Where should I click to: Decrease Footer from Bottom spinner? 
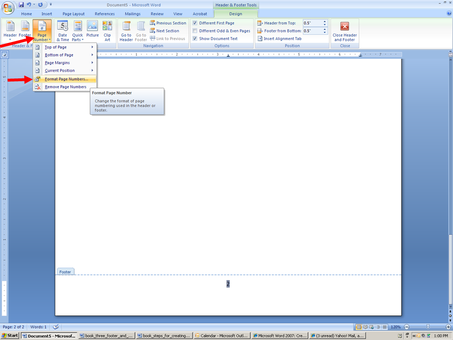click(325, 33)
